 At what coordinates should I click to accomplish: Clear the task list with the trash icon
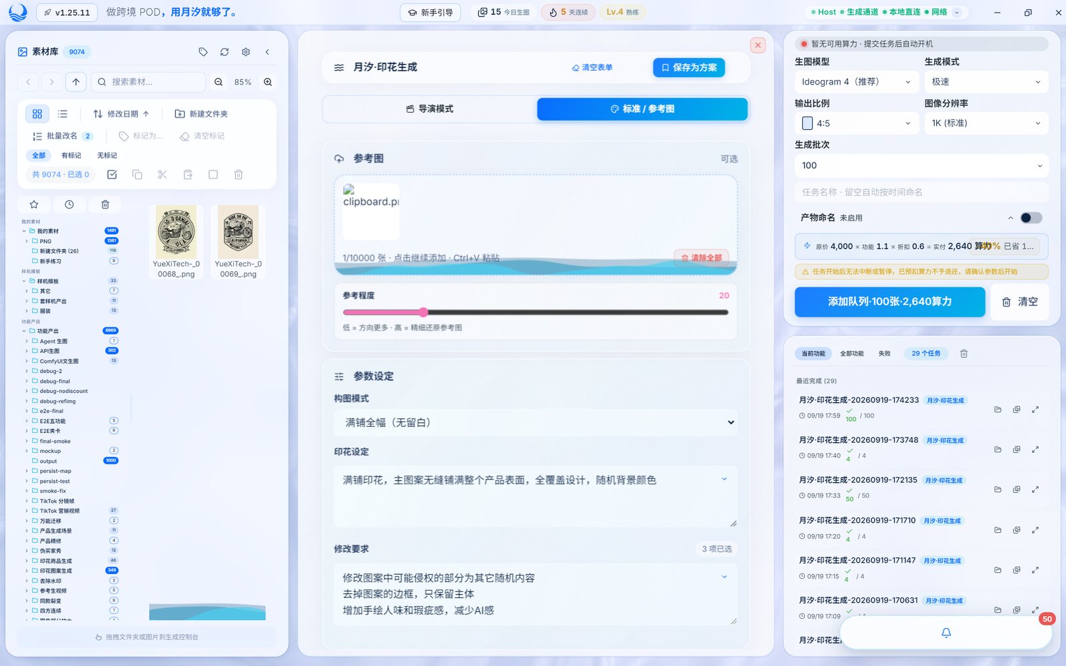point(963,354)
